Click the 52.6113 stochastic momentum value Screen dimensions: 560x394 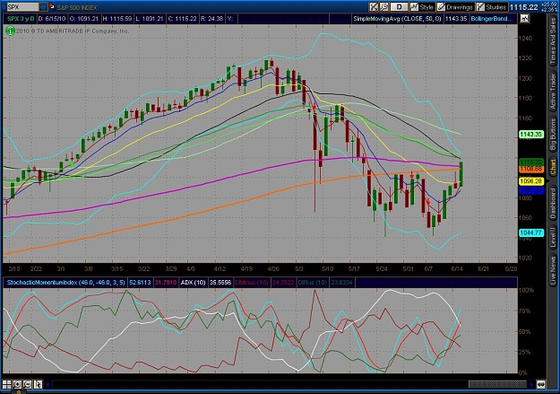click(140, 283)
